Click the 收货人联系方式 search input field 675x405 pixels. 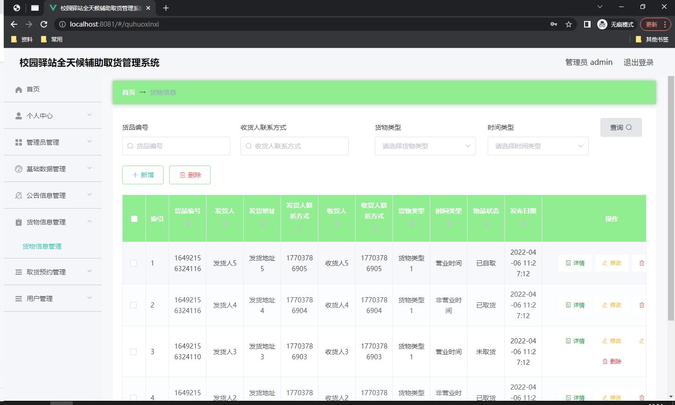pyautogui.click(x=295, y=146)
